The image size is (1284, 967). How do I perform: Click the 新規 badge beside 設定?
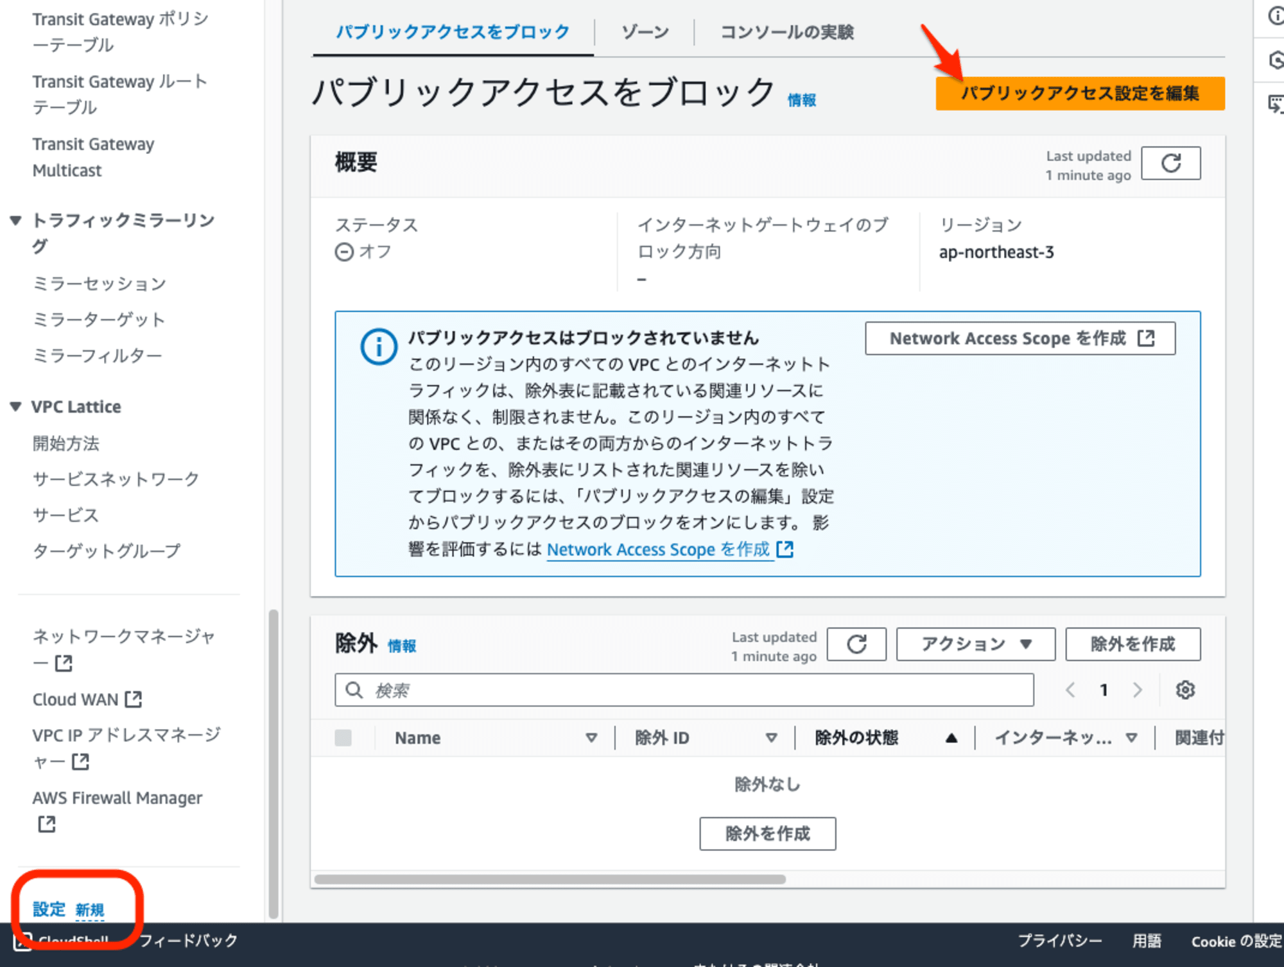[90, 911]
